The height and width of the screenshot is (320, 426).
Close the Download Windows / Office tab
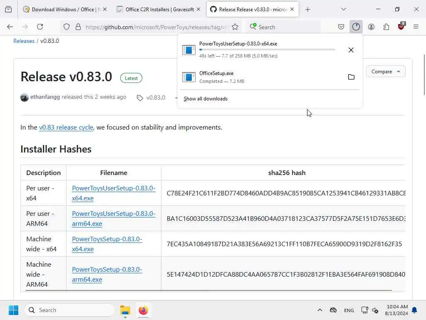(x=105, y=9)
